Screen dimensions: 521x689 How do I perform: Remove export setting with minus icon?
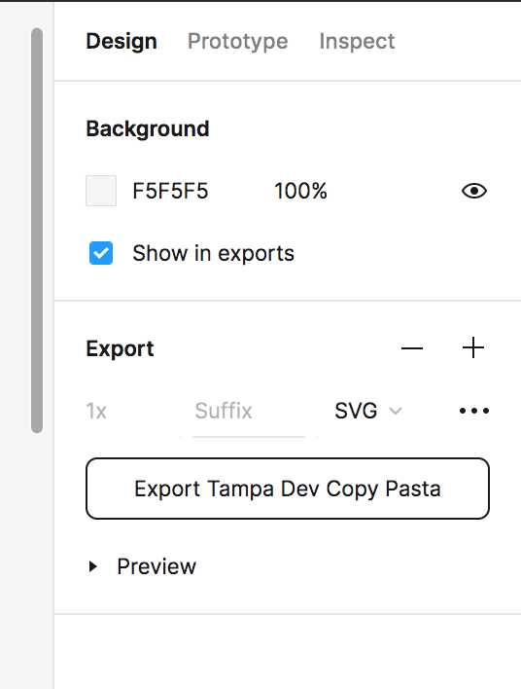point(412,348)
